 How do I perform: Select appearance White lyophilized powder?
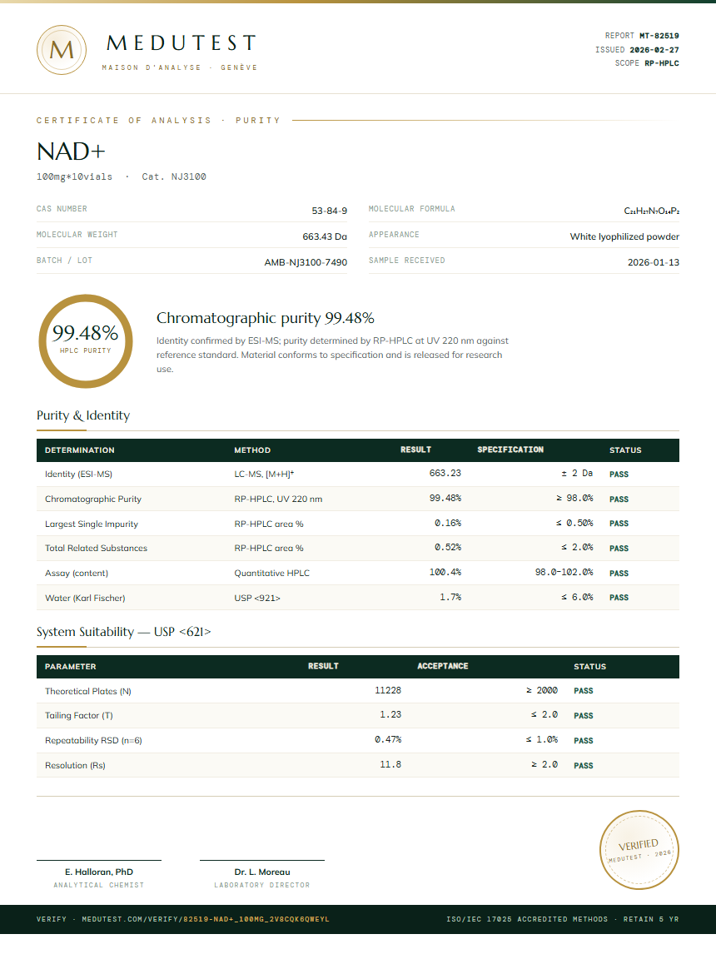pos(624,236)
